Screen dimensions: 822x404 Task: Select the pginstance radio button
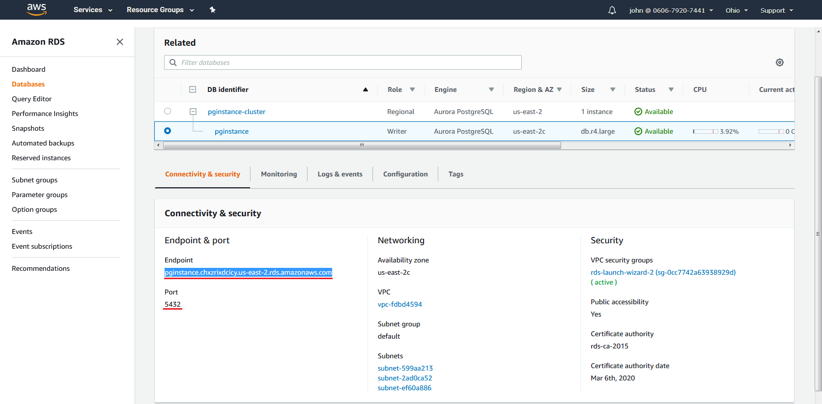pyautogui.click(x=168, y=131)
